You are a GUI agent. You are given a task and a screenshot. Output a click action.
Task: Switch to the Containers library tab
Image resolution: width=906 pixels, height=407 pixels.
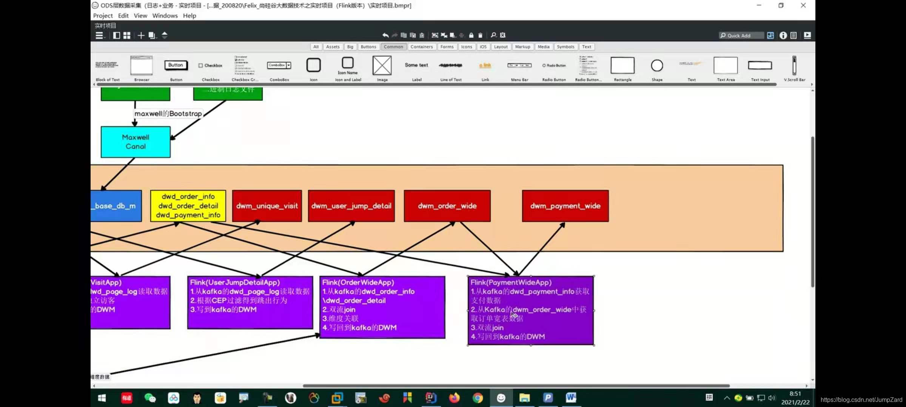coord(421,47)
